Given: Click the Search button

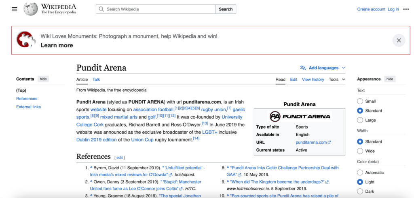Looking at the screenshot, I should (x=226, y=9).
